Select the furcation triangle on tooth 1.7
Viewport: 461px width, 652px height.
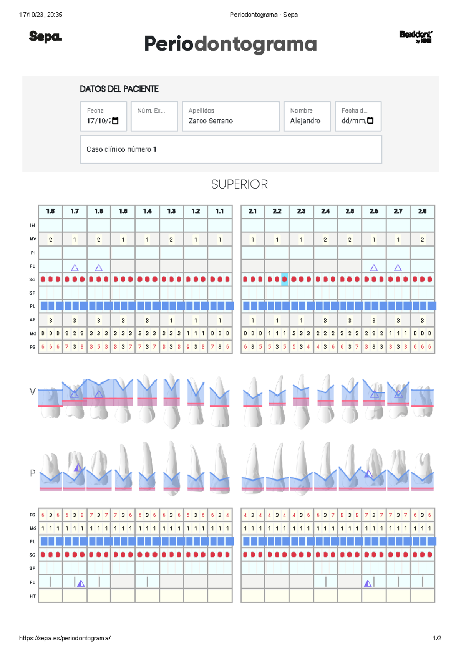pos(74,268)
